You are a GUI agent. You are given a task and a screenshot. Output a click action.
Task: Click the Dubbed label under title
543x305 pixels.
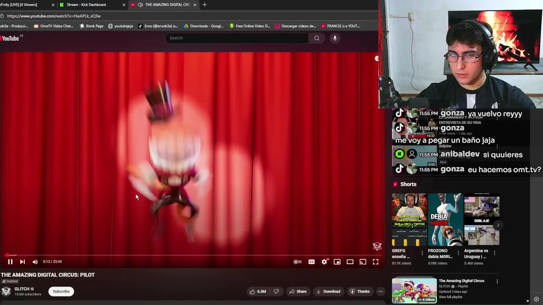point(9,281)
